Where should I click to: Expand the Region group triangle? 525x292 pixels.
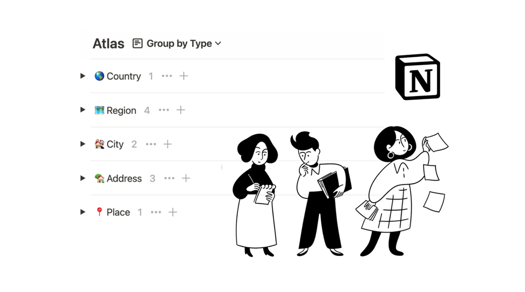coord(83,110)
